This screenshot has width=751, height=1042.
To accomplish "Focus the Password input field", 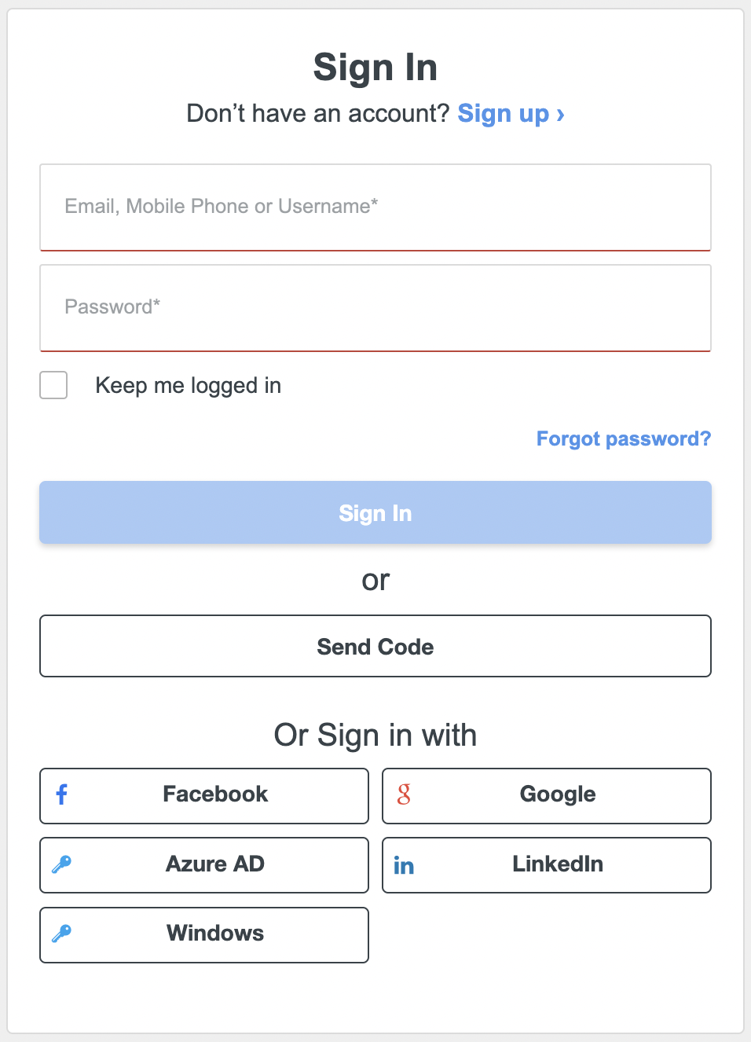I will pos(375,308).
